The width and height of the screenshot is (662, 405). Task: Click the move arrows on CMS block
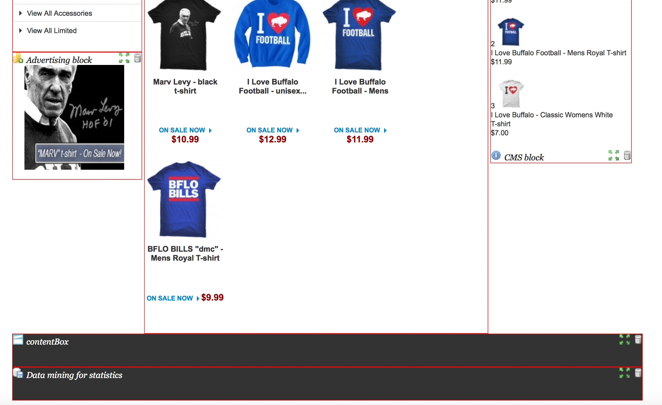click(x=614, y=155)
